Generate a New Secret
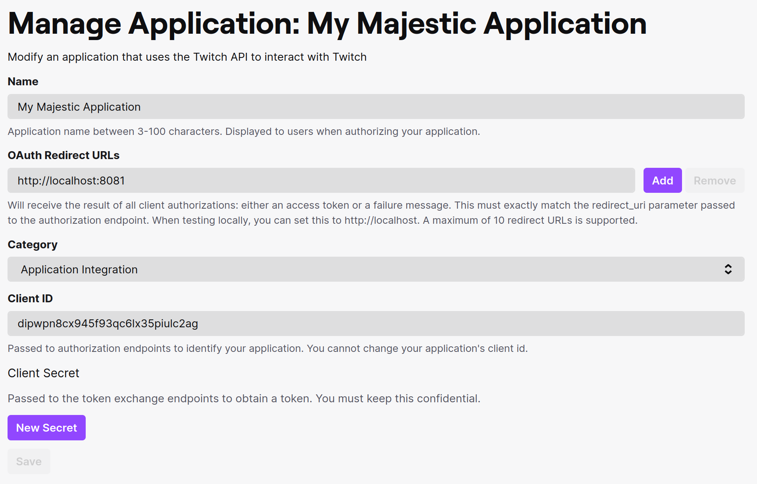Screen dimensions: 757x484 [x=46, y=428]
